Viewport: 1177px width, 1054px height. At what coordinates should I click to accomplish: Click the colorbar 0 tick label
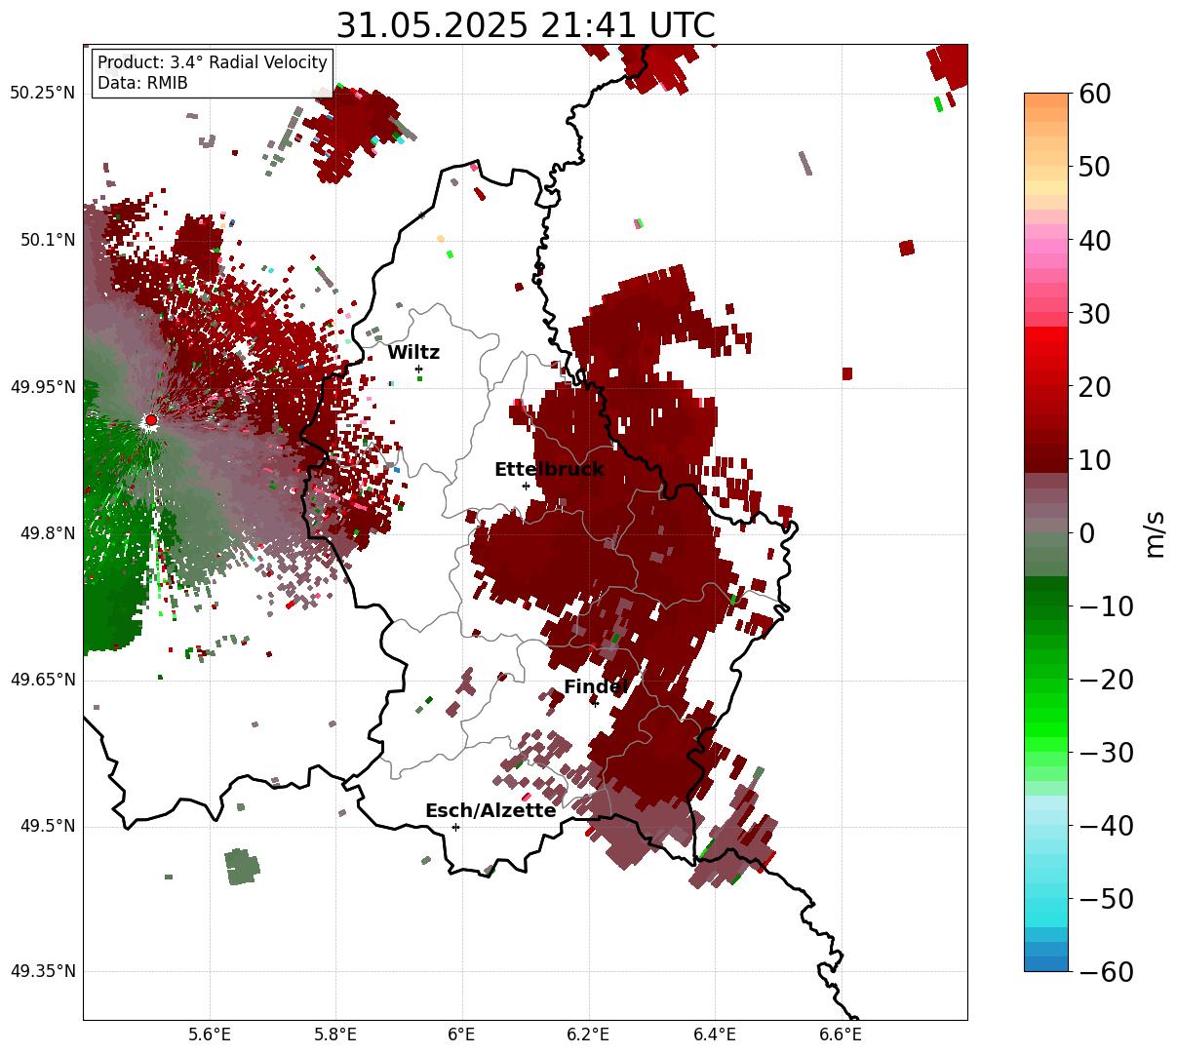pos(1087,533)
